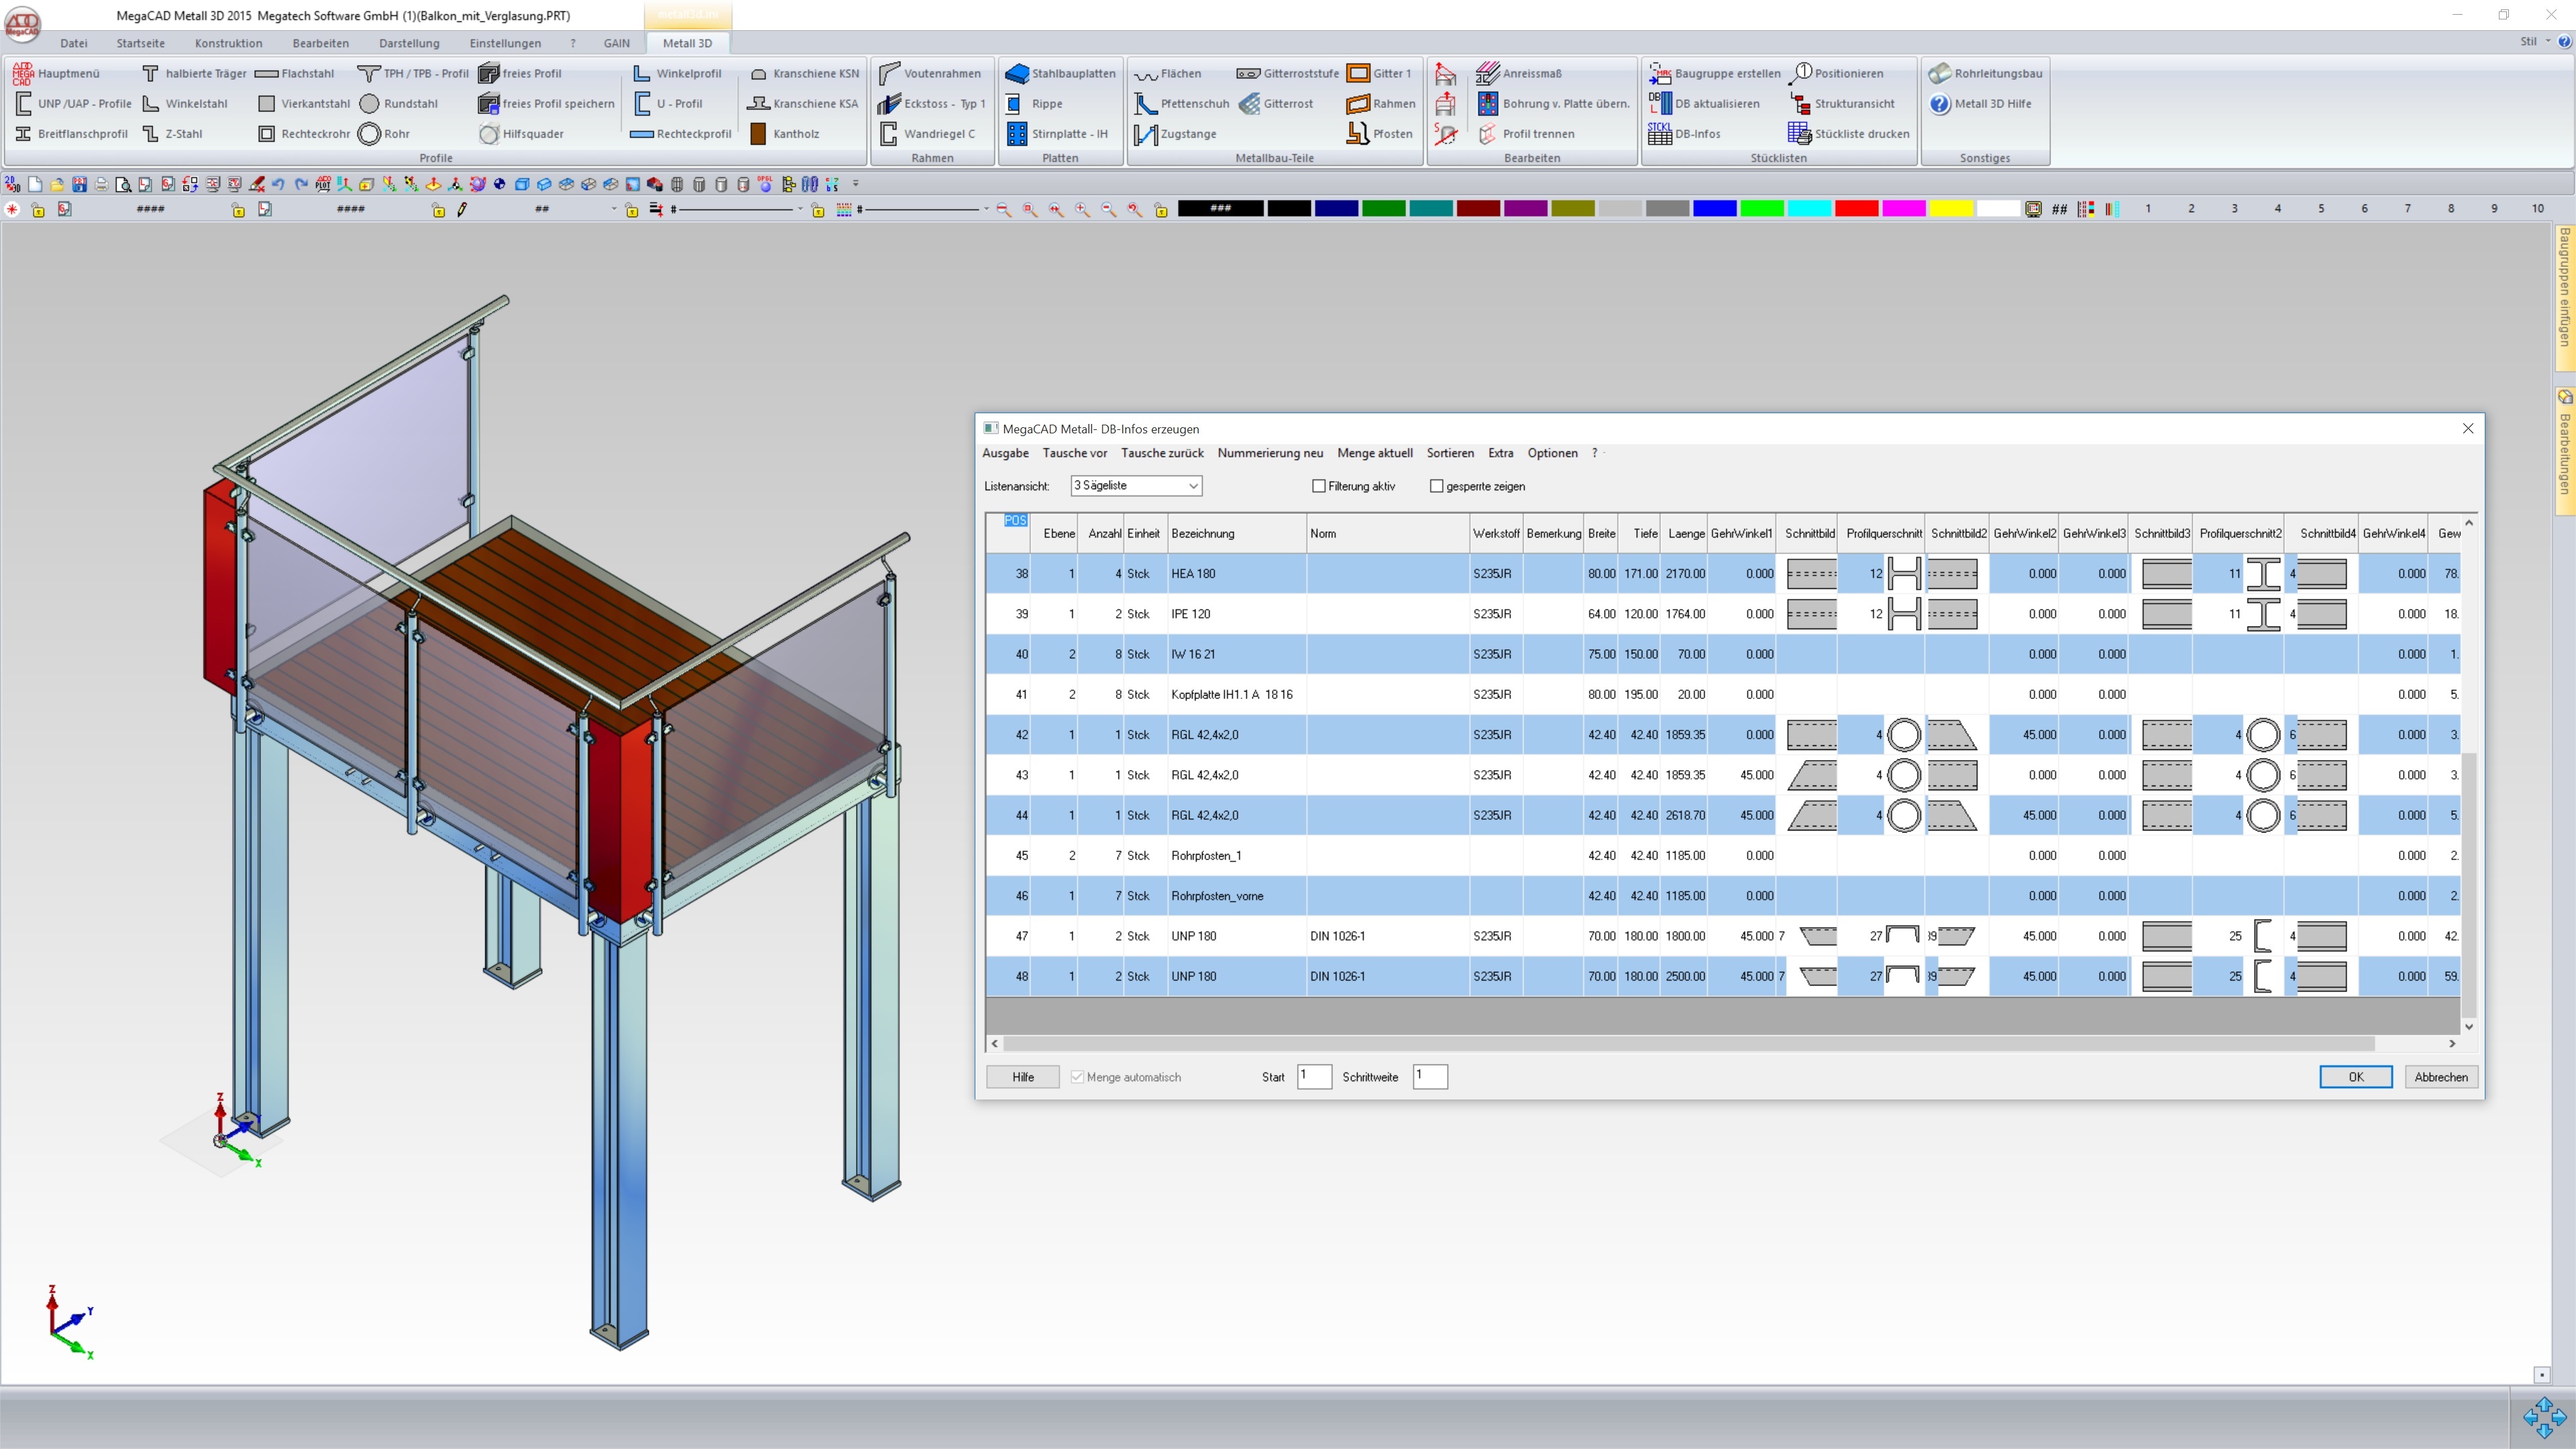Open Rohrleitungsbau tool
The height and width of the screenshot is (1449, 2576).
pyautogui.click(x=1986, y=73)
